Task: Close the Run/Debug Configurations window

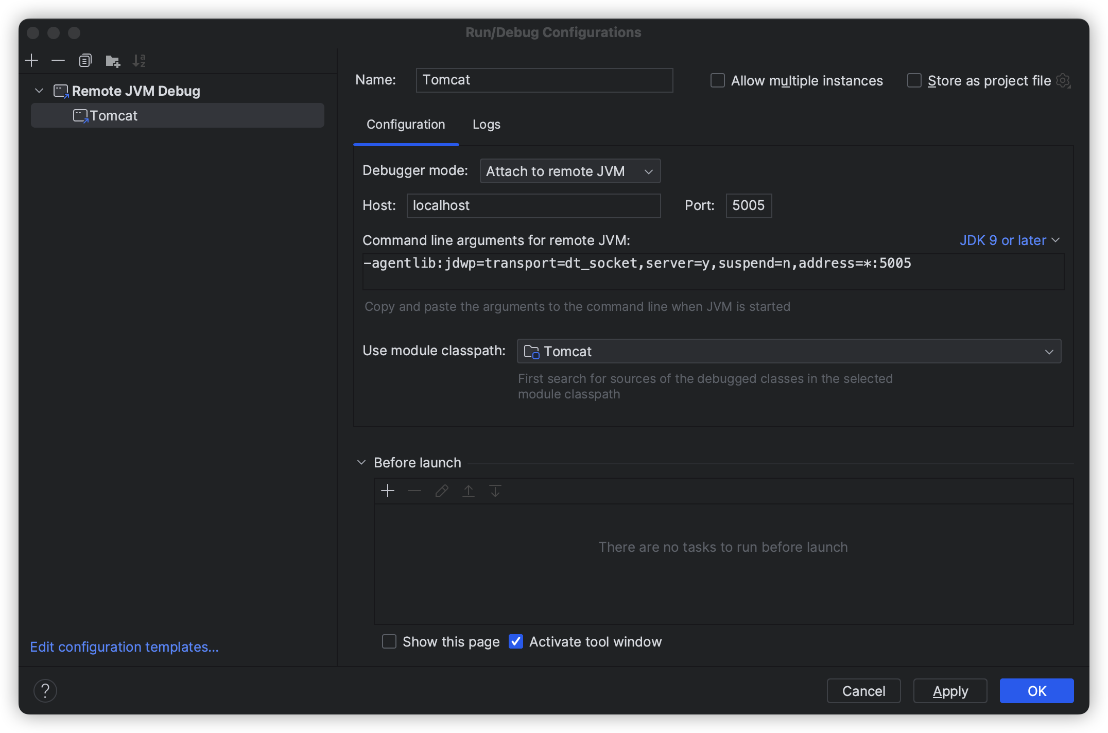Action: tap(33, 33)
